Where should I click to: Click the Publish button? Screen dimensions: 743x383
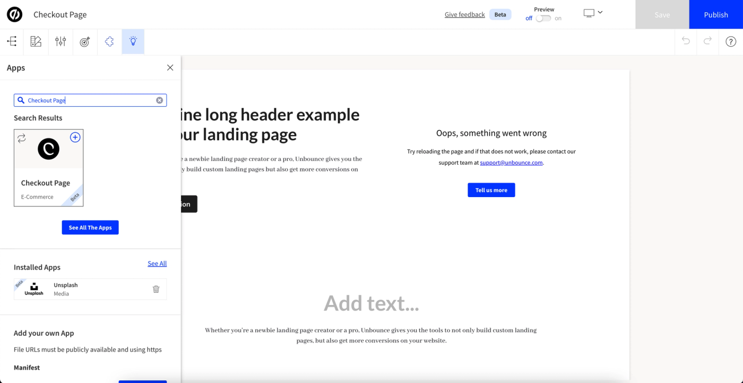pos(716,14)
